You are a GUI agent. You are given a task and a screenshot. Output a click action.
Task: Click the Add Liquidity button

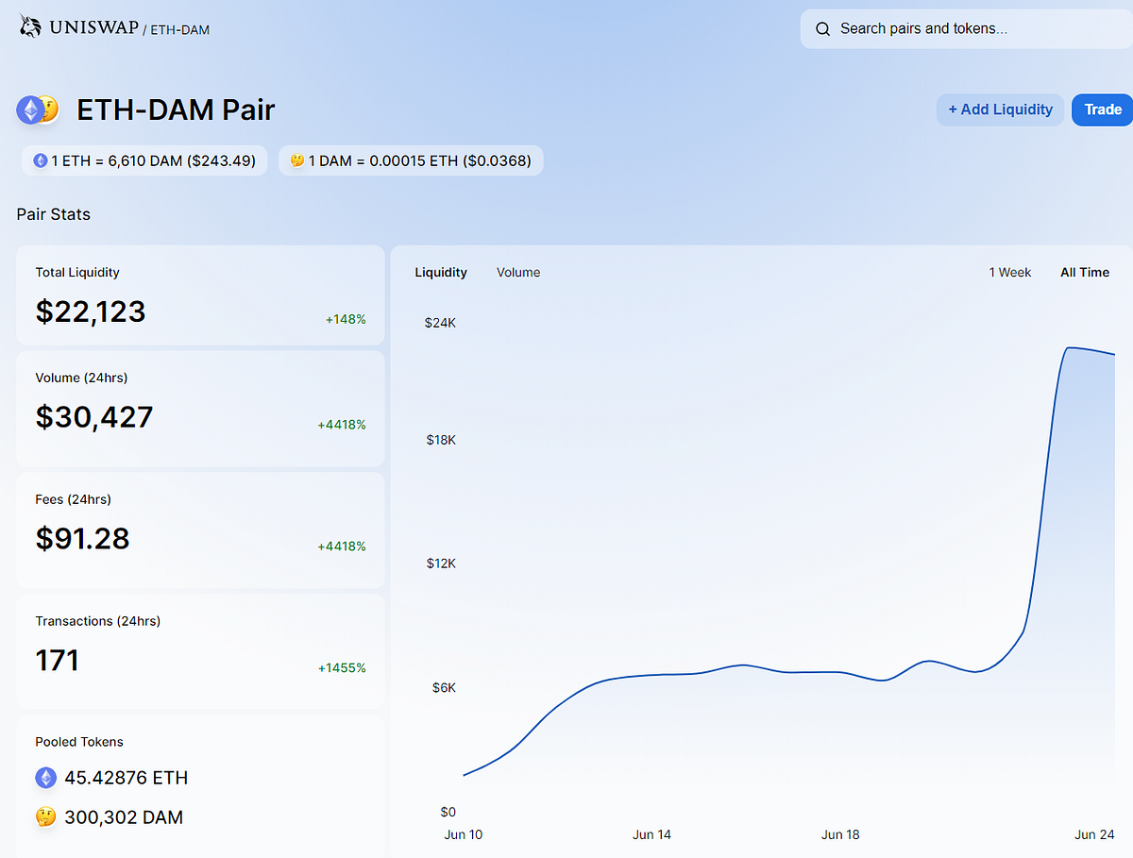click(1000, 109)
